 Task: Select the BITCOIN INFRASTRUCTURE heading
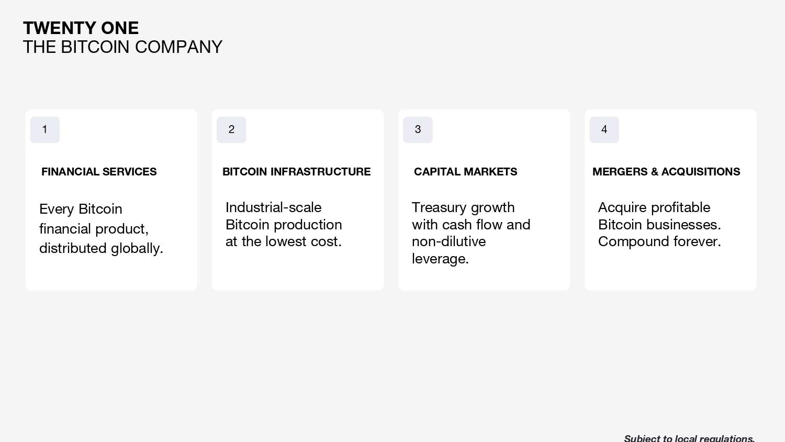click(296, 172)
